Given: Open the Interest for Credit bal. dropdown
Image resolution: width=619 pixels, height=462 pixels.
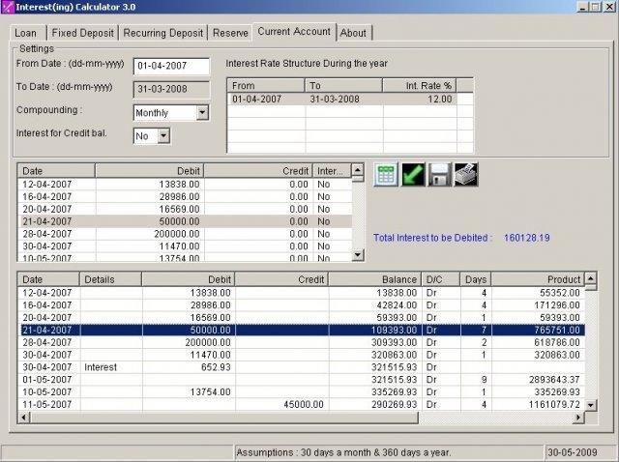Looking at the screenshot, I should [x=162, y=136].
